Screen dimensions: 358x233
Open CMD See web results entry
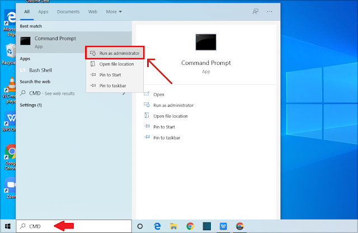click(x=74, y=94)
